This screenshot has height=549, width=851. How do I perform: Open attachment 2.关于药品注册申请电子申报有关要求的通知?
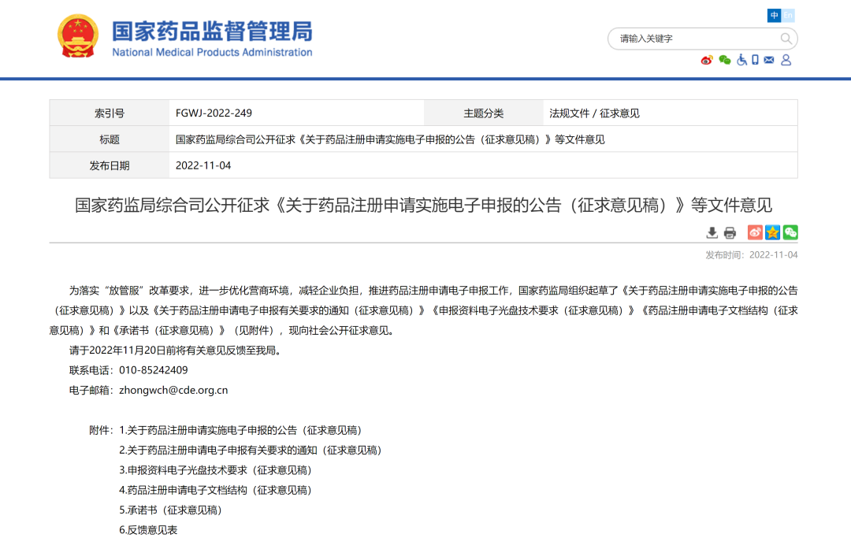point(251,451)
